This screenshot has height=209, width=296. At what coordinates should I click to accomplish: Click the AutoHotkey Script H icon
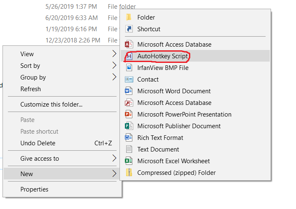(129, 56)
